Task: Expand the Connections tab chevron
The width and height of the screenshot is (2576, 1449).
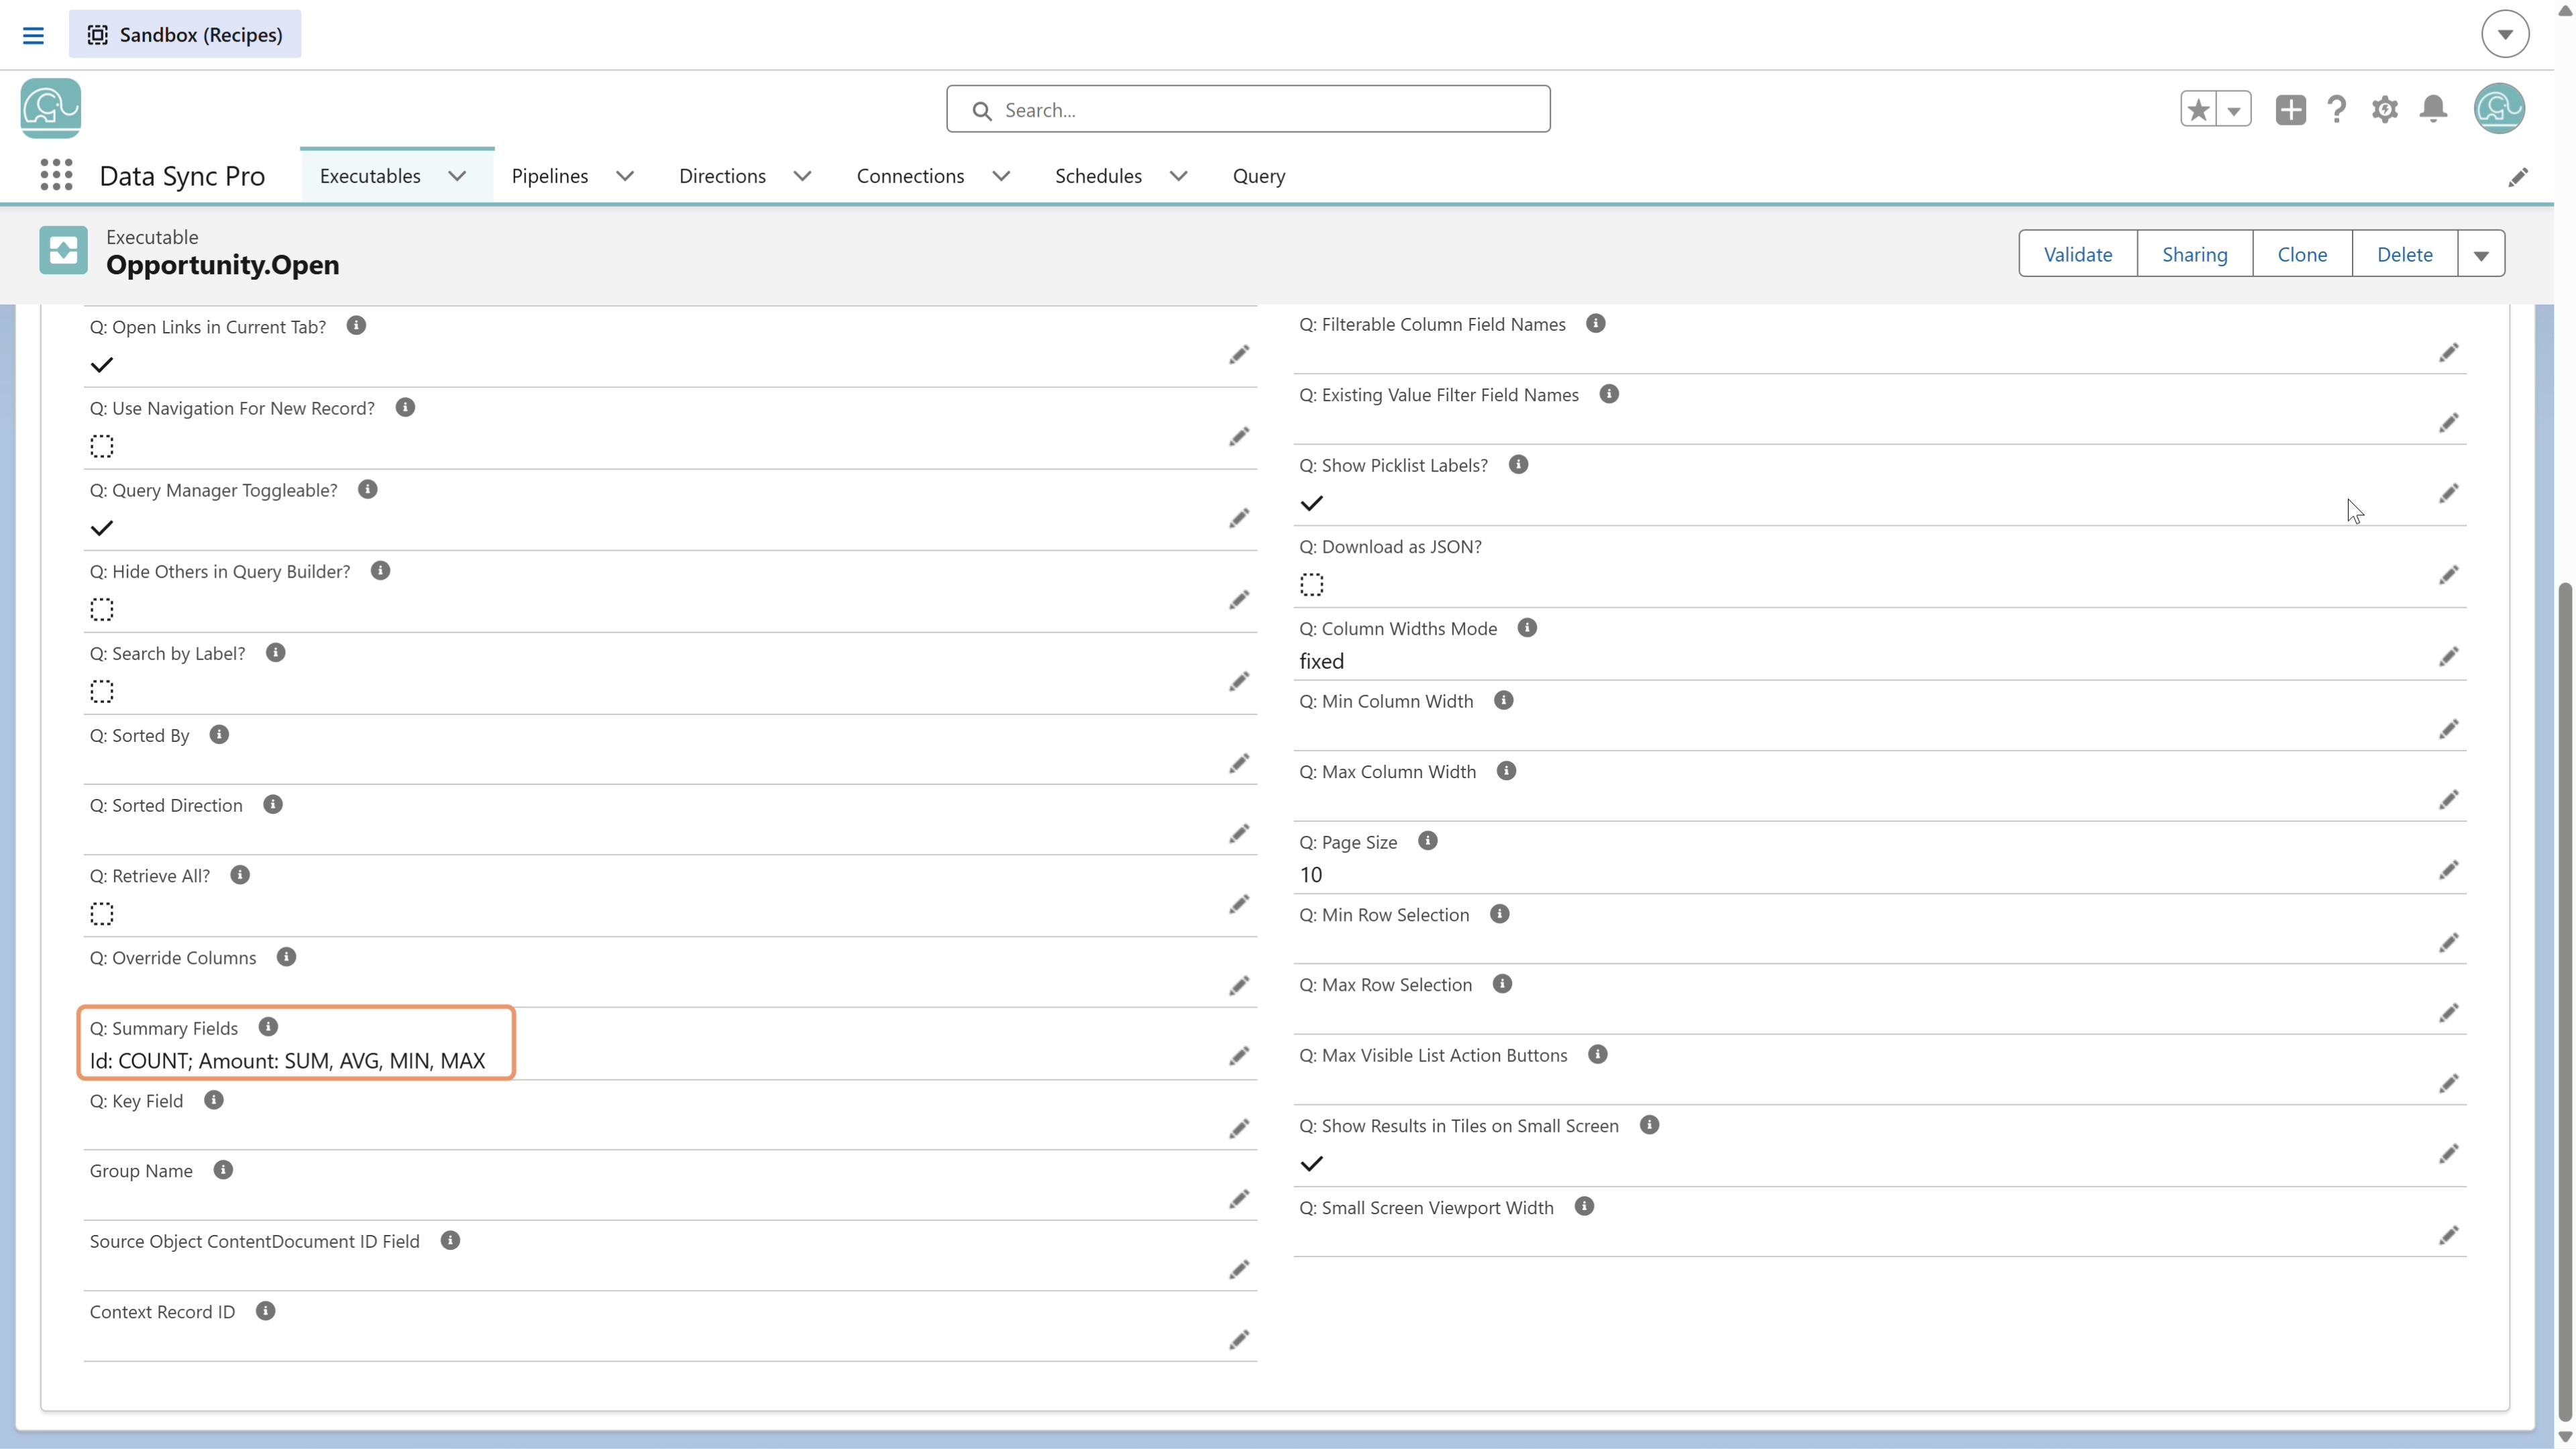Action: coord(1001,176)
